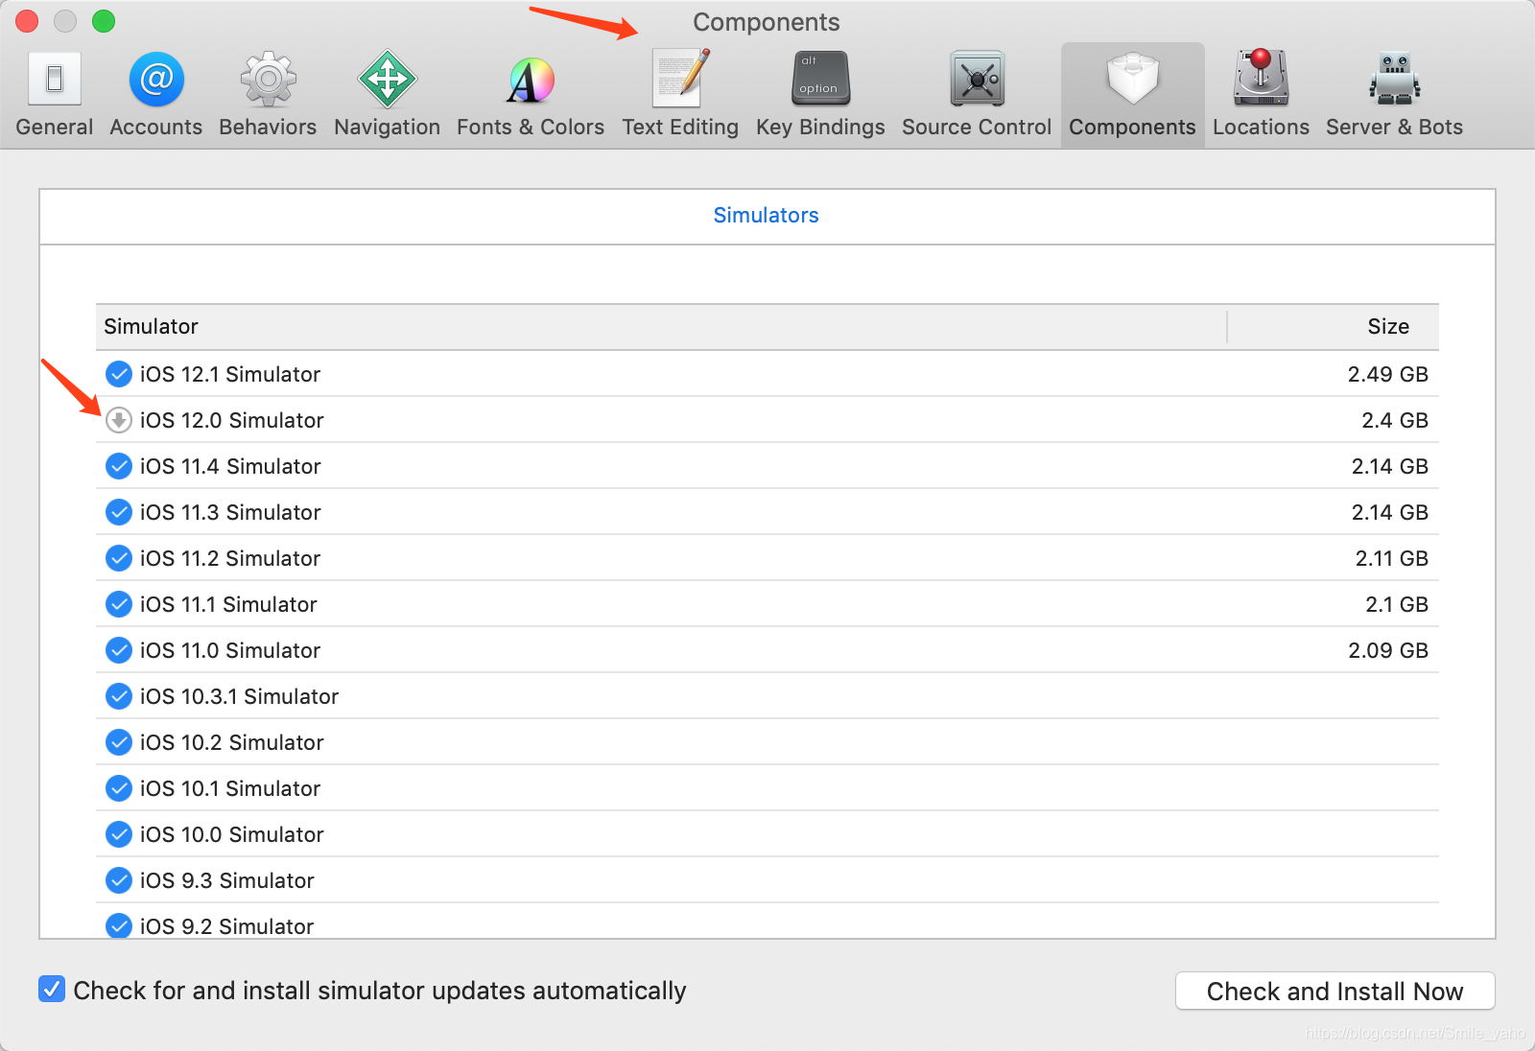The width and height of the screenshot is (1535, 1051).
Task: Click the 2.11 GB size value
Action: [x=1392, y=558]
